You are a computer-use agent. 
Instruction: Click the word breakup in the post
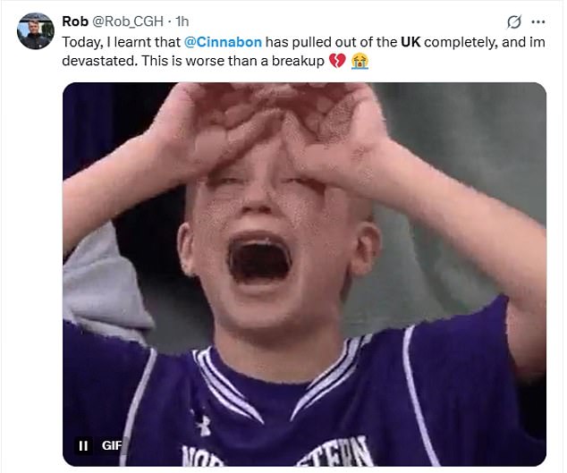(298, 61)
